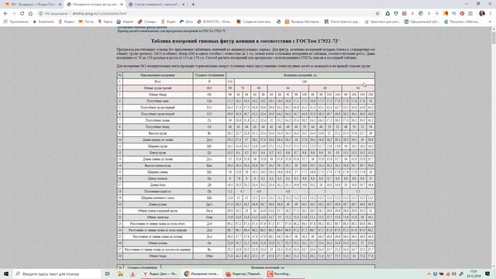Click the system tray volume icon

pos(454,274)
